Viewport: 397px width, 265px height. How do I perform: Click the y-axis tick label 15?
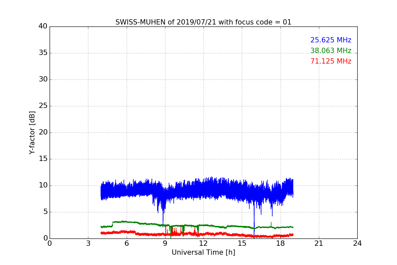(x=43, y=159)
